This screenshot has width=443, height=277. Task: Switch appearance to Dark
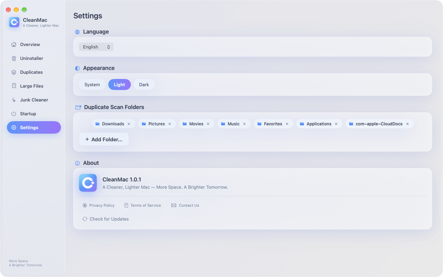(144, 84)
